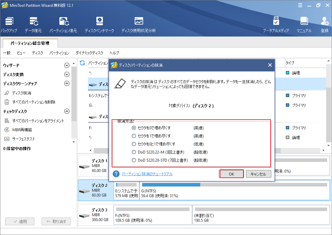
Task: Select the ディスク 3 unallocated partition block
Action: 262,213
